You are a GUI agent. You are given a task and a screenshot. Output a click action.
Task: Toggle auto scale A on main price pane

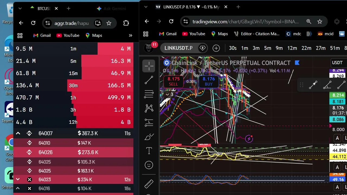pos(337,138)
